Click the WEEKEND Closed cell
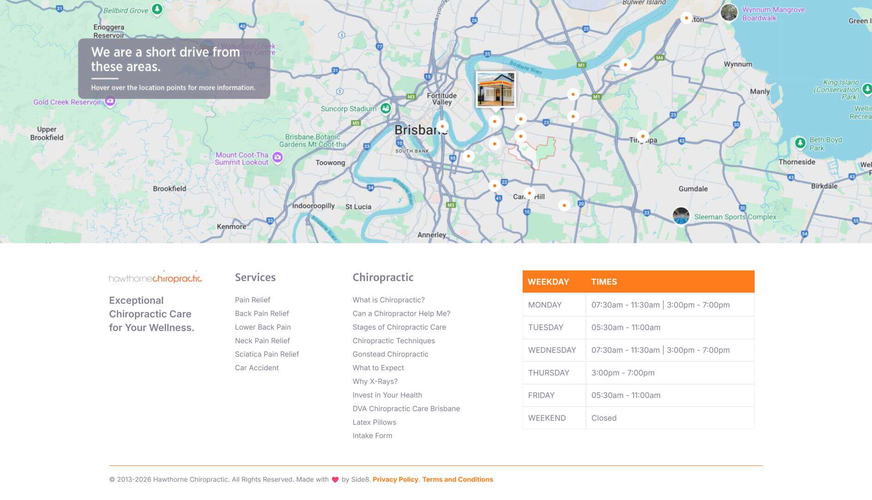The height and width of the screenshot is (500, 872). click(670, 418)
